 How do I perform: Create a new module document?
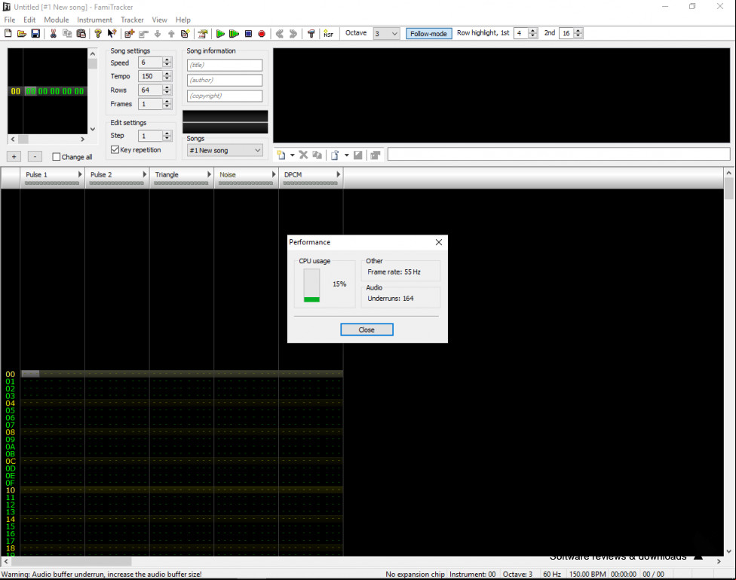(x=8, y=33)
